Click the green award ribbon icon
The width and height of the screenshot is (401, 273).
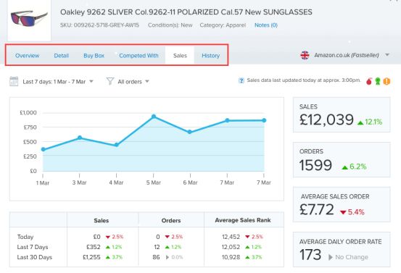tap(378, 81)
